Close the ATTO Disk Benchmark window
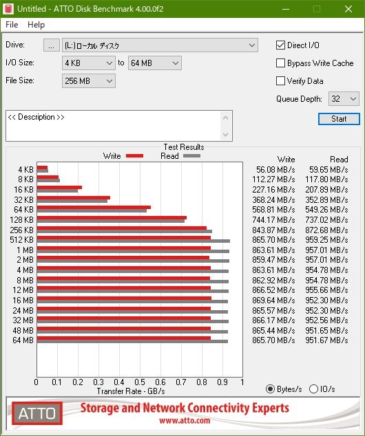The image size is (365, 436). coord(348,9)
